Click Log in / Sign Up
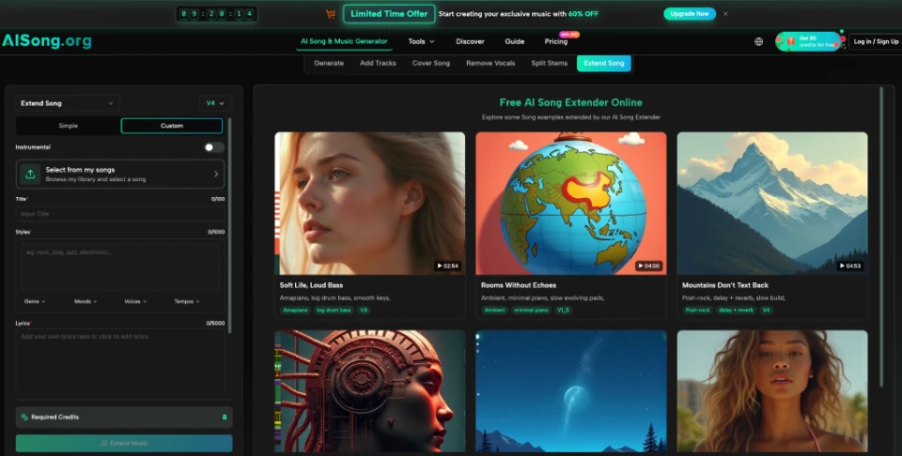The image size is (902, 456). (876, 41)
